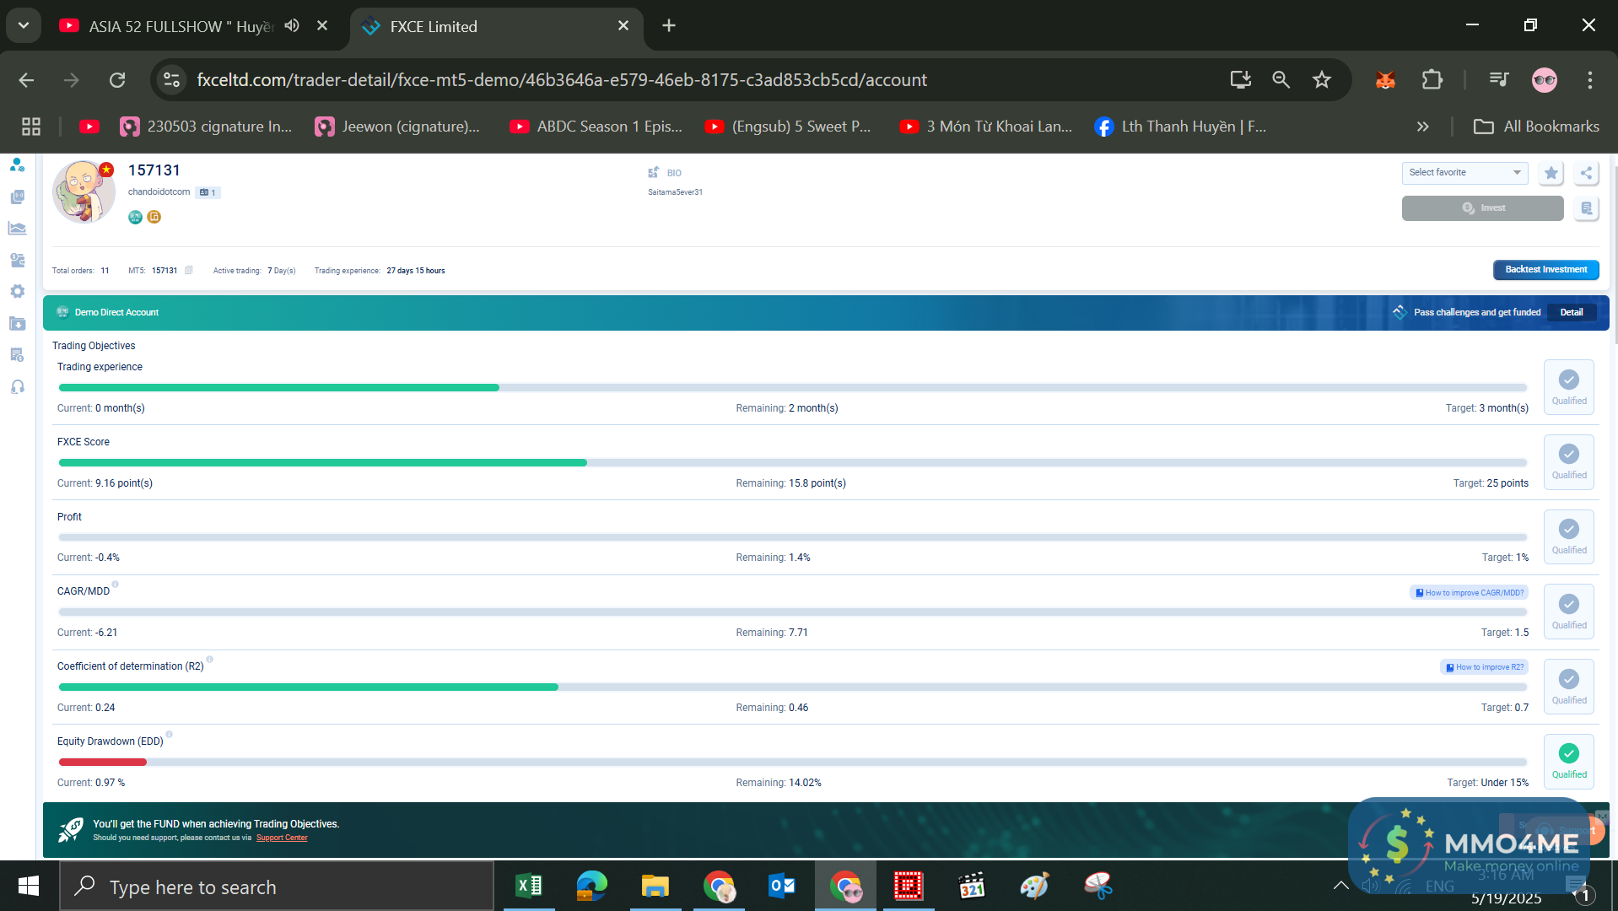This screenshot has width=1618, height=911.
Task: Reload the current page
Action: (117, 80)
